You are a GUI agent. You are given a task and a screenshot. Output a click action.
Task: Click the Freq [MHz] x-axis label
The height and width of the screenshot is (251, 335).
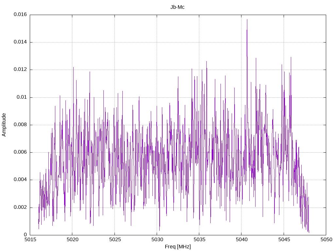click(x=178, y=247)
